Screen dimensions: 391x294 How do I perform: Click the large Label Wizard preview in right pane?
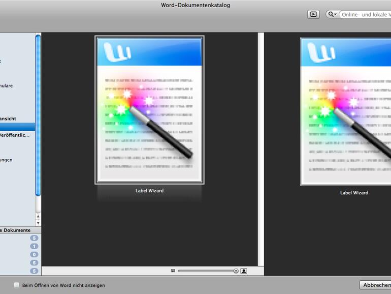[346, 112]
